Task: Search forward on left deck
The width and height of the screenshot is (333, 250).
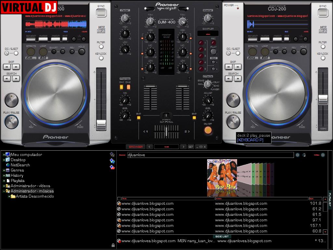Action: pos(16,78)
